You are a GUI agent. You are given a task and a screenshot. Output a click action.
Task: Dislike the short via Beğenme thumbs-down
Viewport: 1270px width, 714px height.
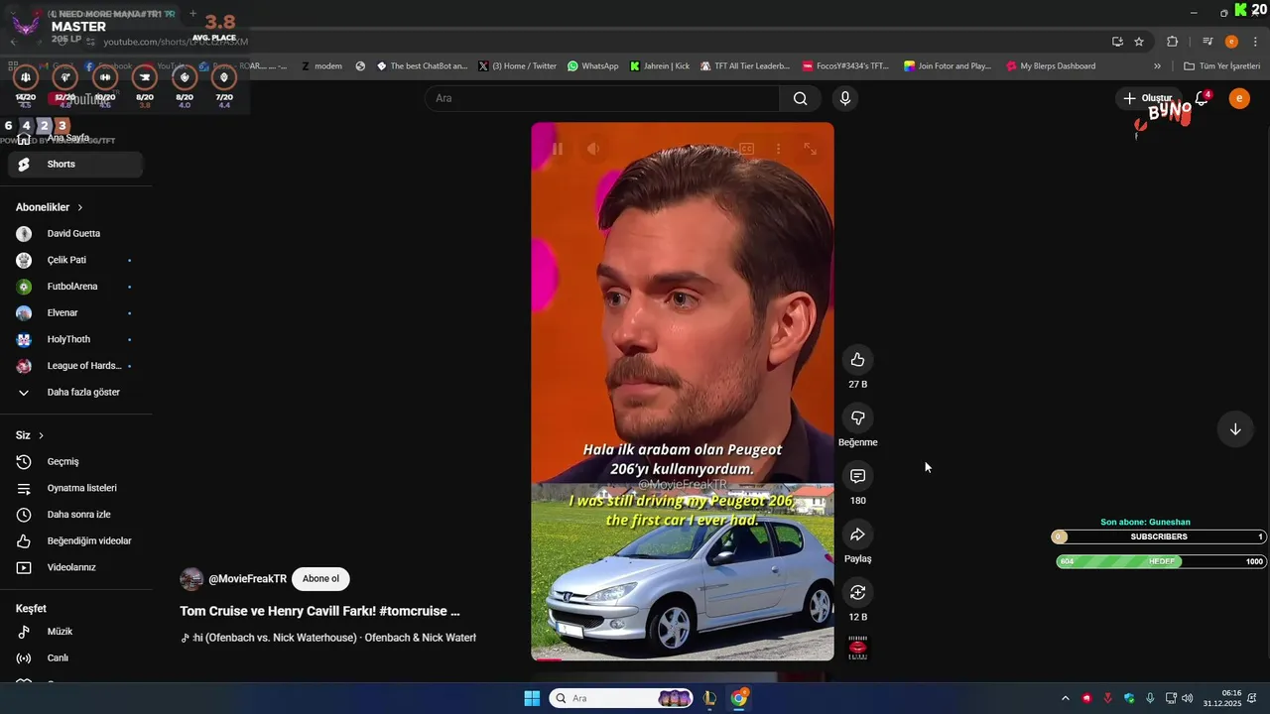(x=857, y=418)
